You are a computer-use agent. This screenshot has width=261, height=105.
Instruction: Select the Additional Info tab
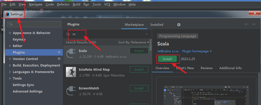(x=230, y=68)
